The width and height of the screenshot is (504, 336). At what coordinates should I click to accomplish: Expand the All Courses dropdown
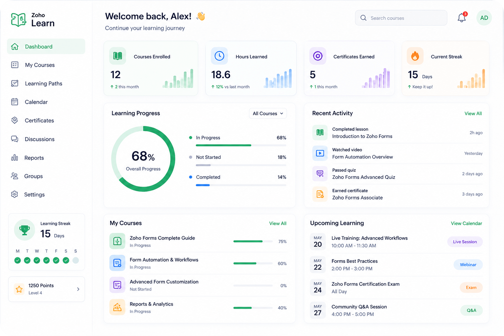coord(268,114)
